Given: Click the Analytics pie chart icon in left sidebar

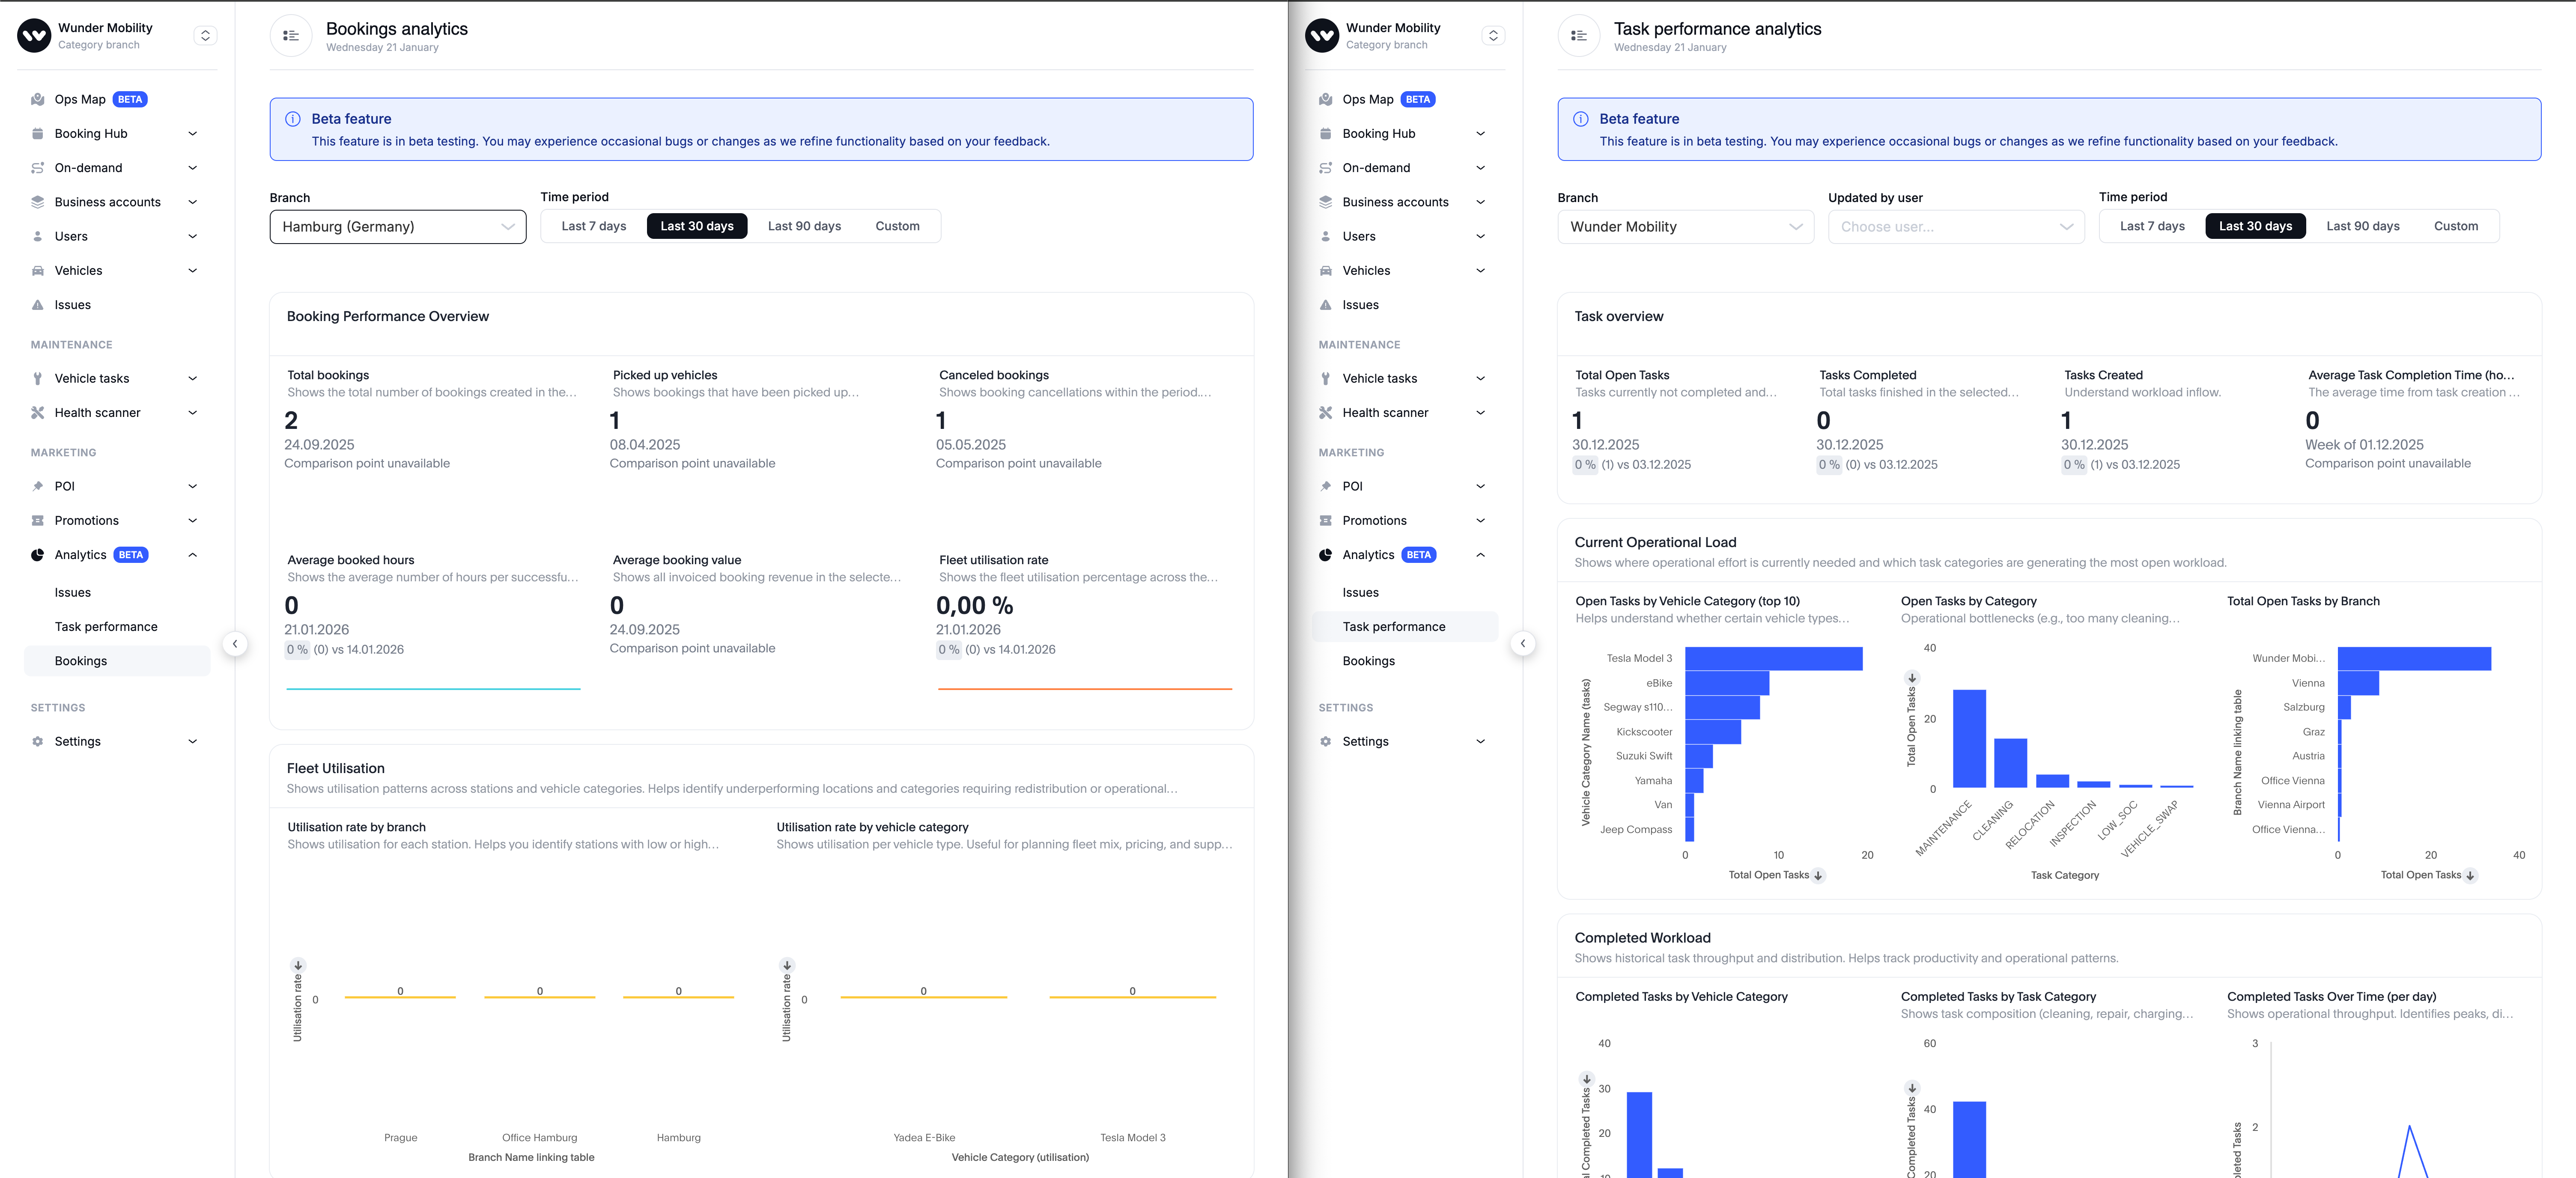Looking at the screenshot, I should [38, 555].
